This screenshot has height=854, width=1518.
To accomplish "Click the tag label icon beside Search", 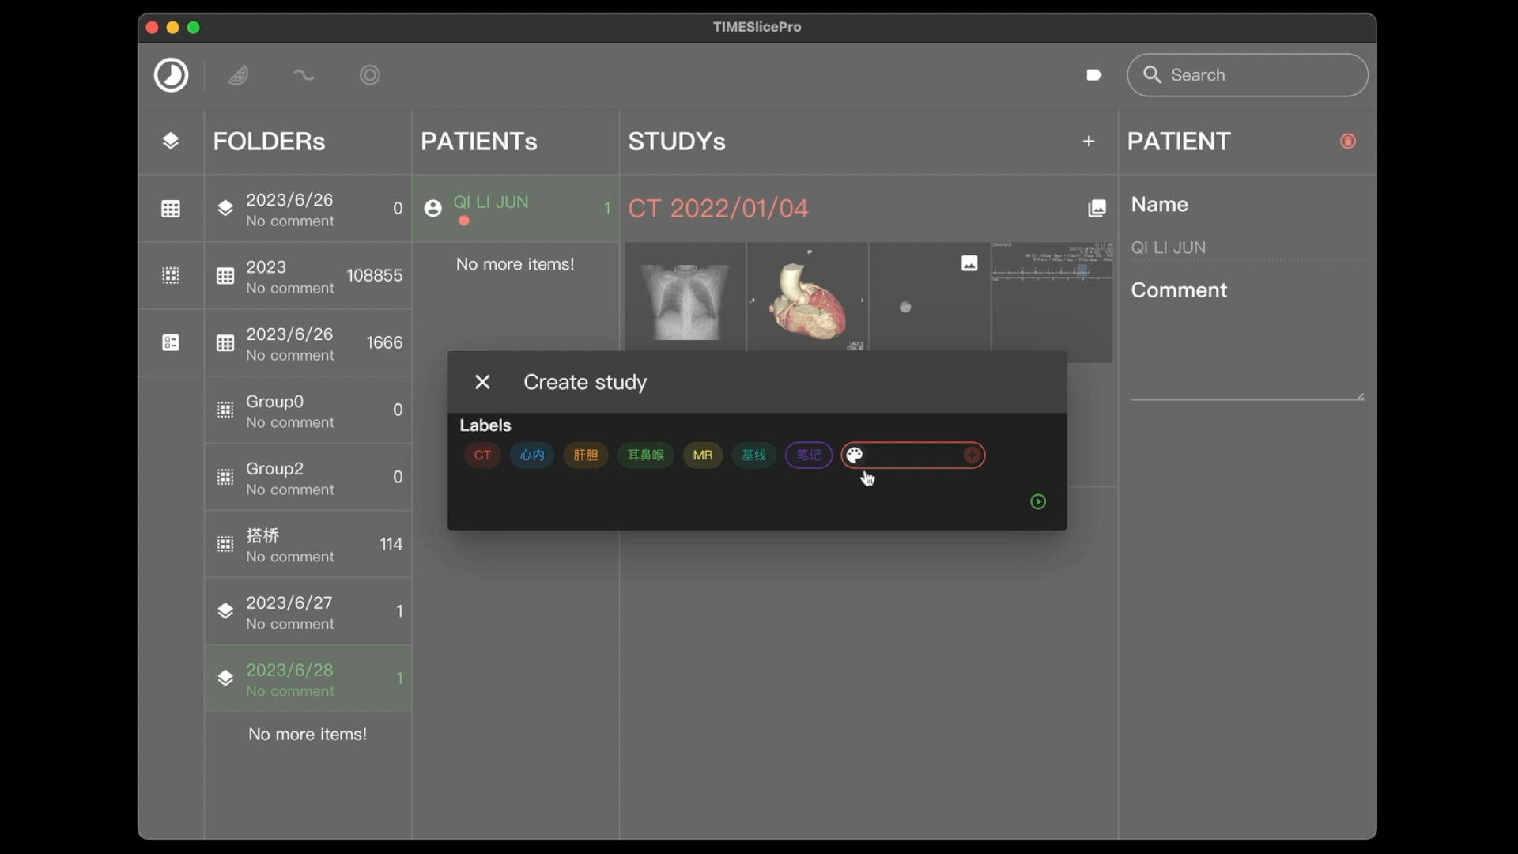I will point(1093,75).
